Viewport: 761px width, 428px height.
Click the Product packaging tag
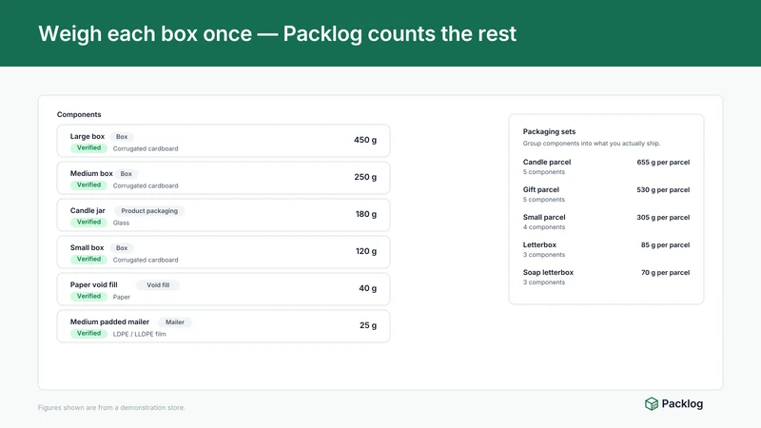click(149, 211)
